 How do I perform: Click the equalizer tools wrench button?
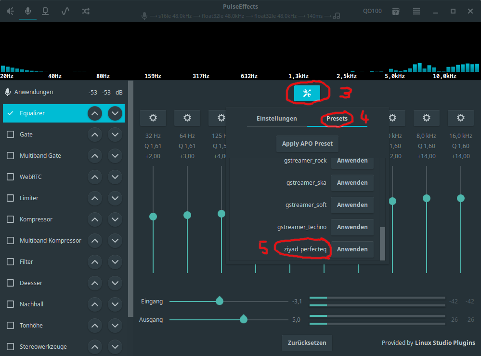coord(307,94)
